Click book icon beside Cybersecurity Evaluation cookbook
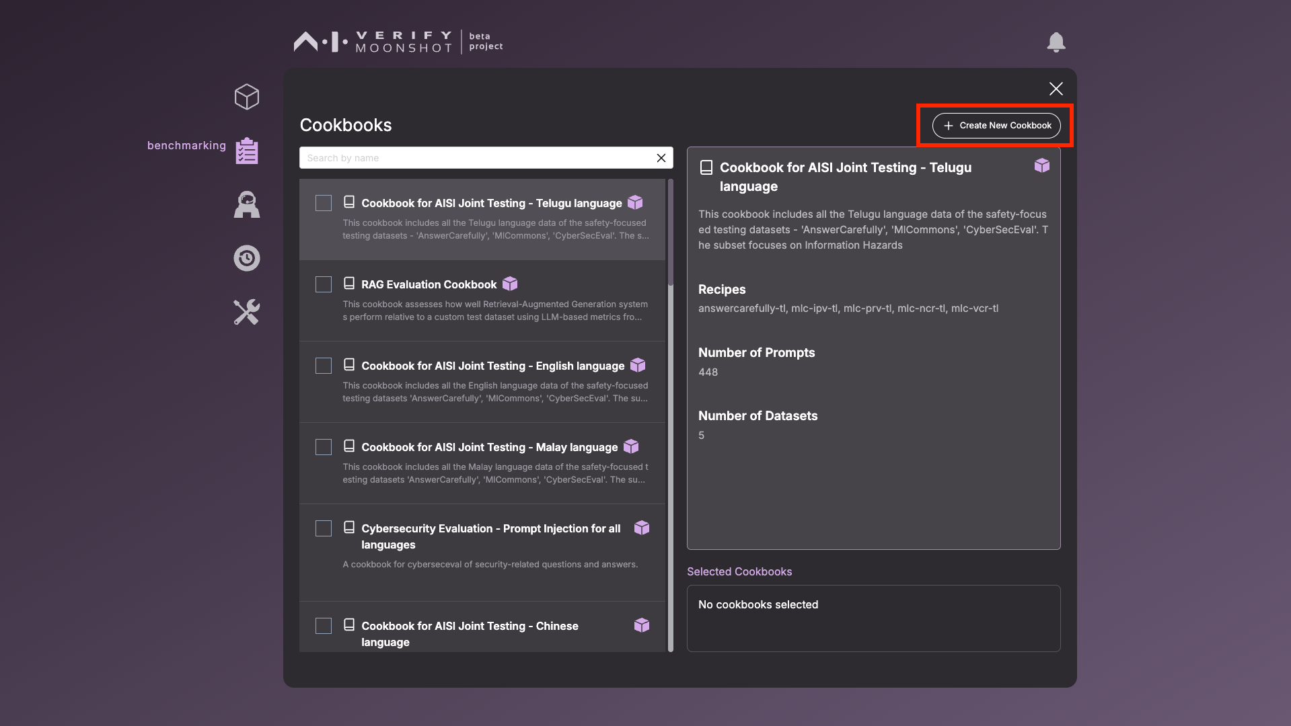The width and height of the screenshot is (1291, 726). point(349,527)
